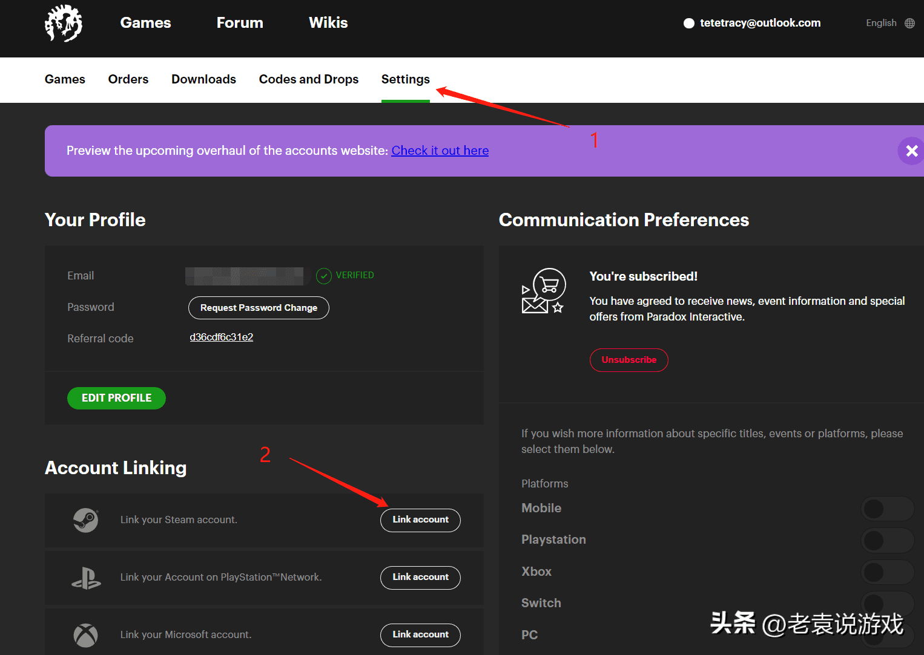Toggle the Xbox platform switch
This screenshot has width=924, height=655.
coord(888,572)
